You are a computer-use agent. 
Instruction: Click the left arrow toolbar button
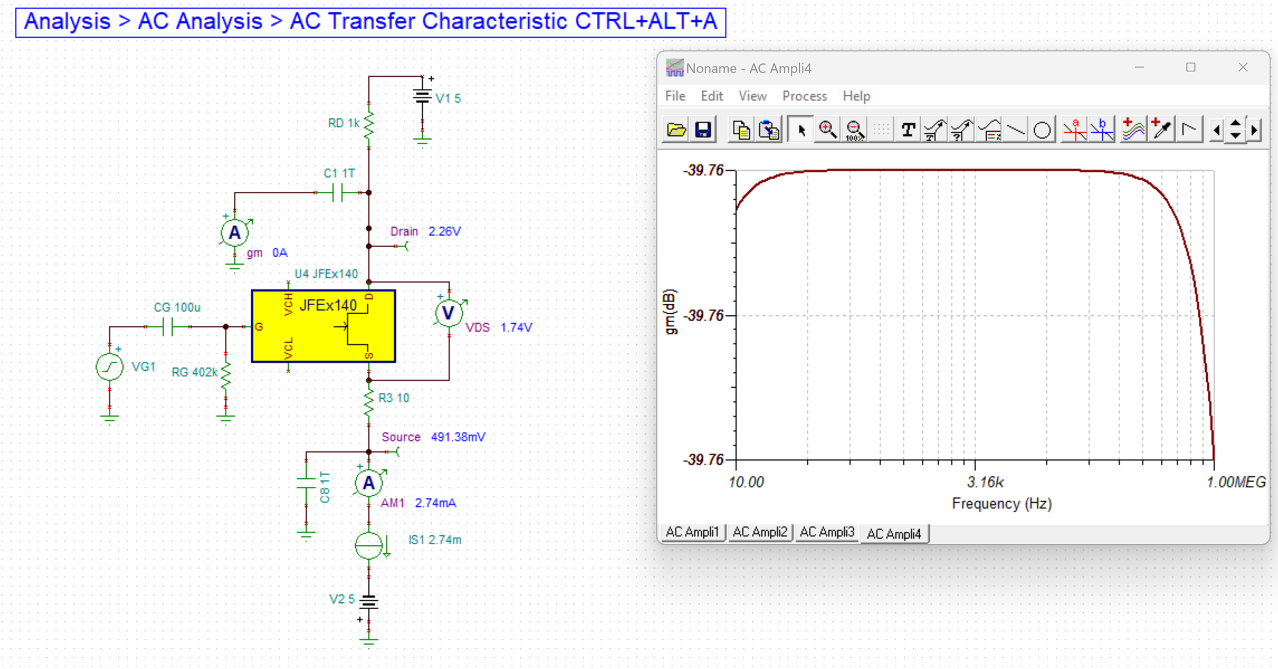pos(1216,129)
